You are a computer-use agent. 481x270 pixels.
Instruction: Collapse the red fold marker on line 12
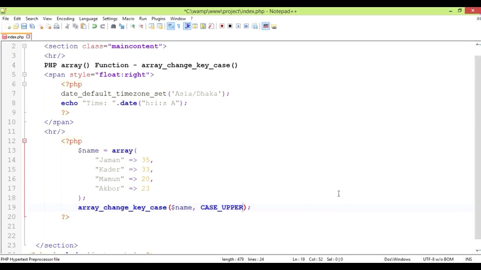tap(24, 141)
